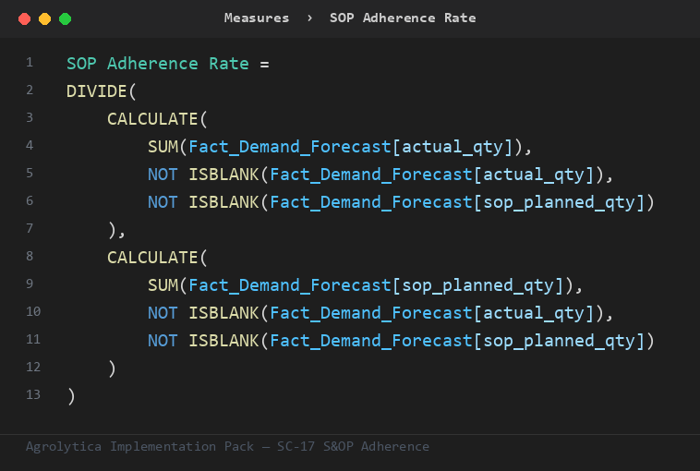Open the Measures breadcrumb
700x471 pixels.
(257, 18)
